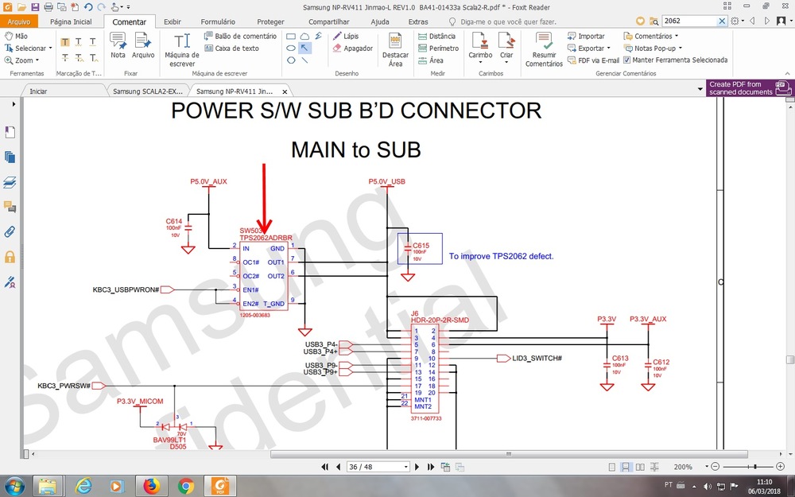This screenshot has height=497, width=795.
Task: Open the bookmarks panel in the sidebar
Action: click(x=10, y=132)
